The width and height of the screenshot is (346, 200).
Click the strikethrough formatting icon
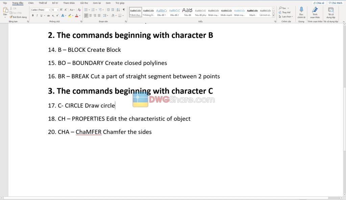pyautogui.click(x=48, y=15)
